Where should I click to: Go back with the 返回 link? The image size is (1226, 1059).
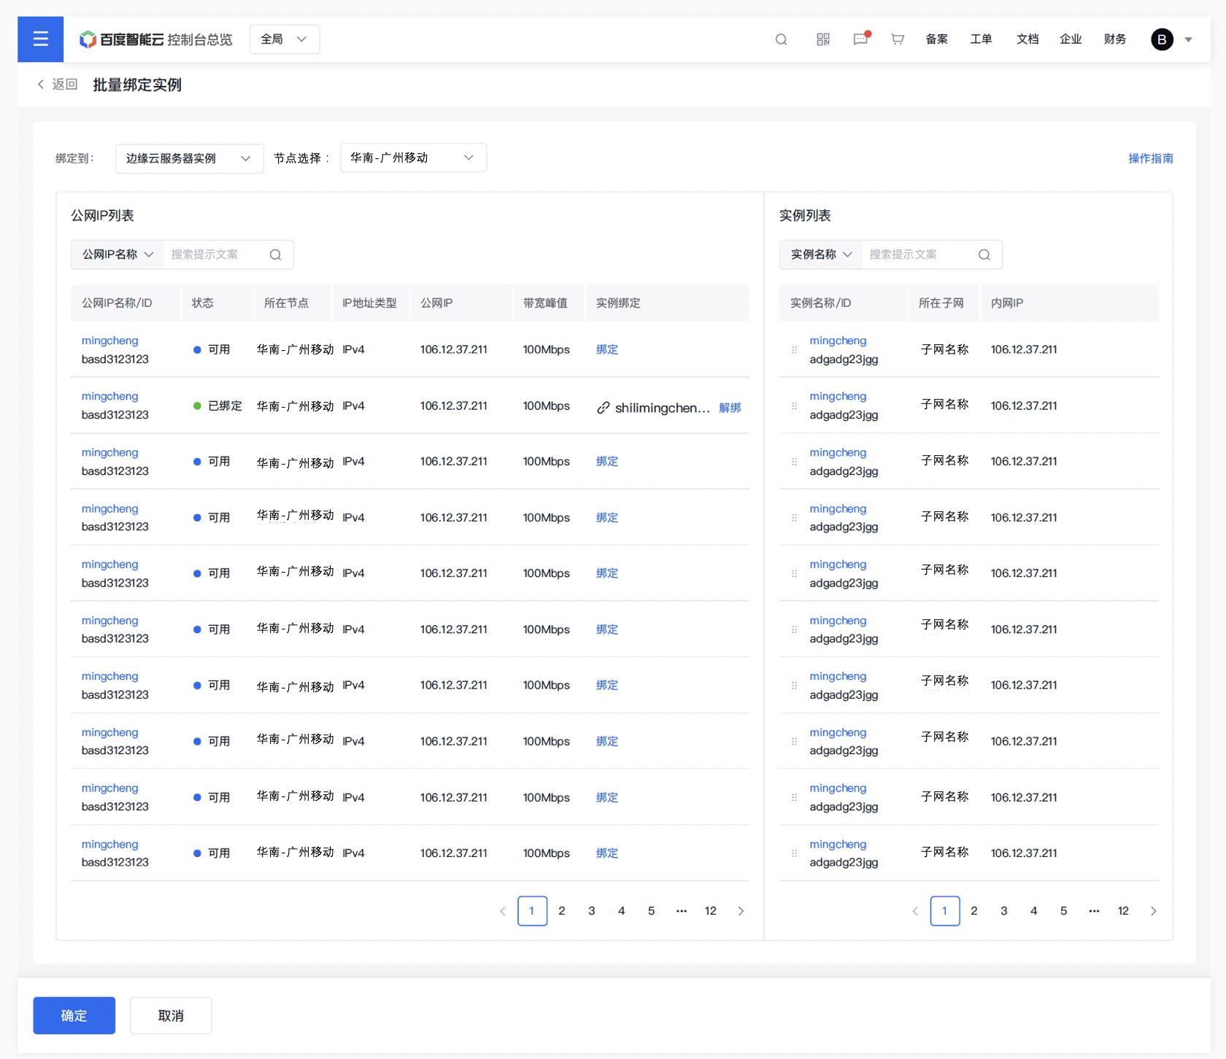point(58,85)
